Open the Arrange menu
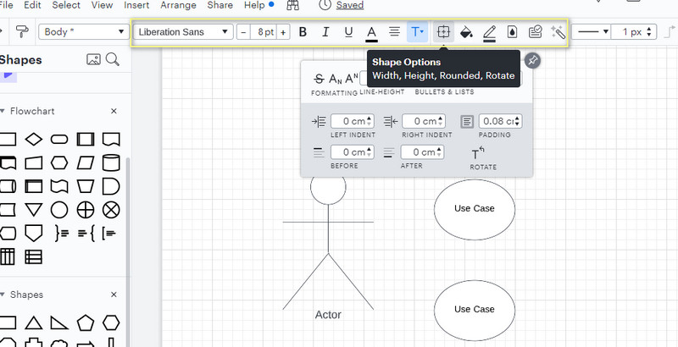The height and width of the screenshot is (347, 678). tap(178, 5)
